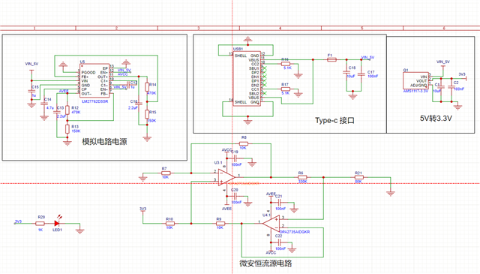Select resistor R8 10K feedback resistor

coord(244,143)
